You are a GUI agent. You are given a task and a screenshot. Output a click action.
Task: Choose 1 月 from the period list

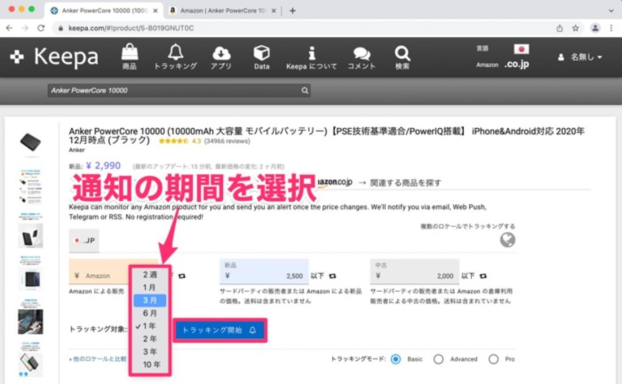[150, 287]
